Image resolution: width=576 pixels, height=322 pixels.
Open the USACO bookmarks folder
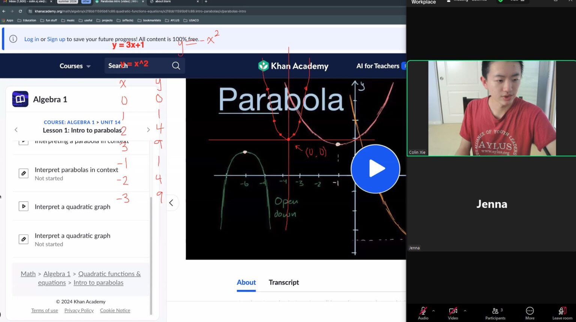click(191, 20)
